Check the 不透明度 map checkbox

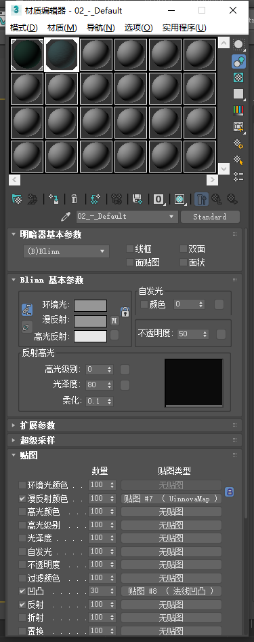pyautogui.click(x=22, y=565)
